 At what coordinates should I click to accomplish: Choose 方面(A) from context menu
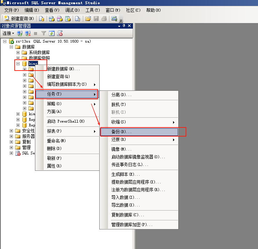tap(67, 112)
